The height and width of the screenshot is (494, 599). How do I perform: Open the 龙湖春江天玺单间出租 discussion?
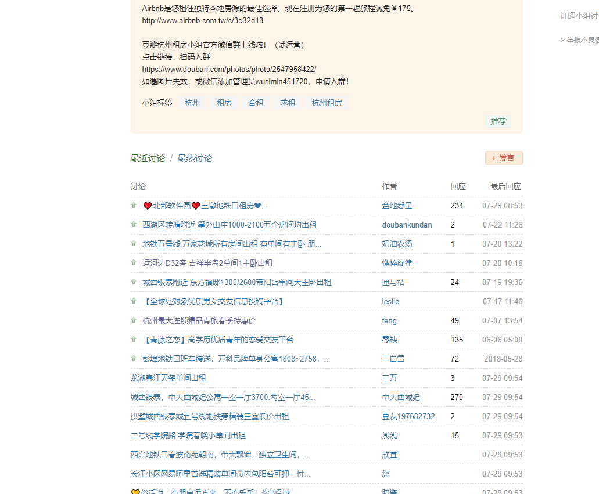pos(168,378)
